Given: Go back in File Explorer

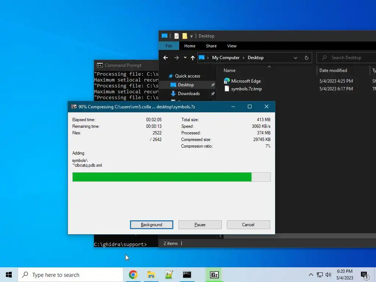Looking at the screenshot, I should tap(166, 58).
